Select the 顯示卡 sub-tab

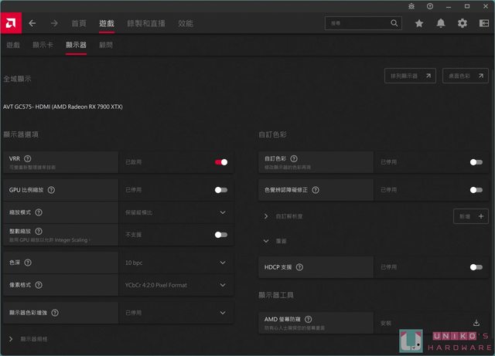pyautogui.click(x=43, y=46)
